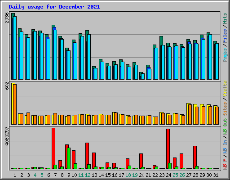Click day 31 on the x-axis
This screenshot has width=230, height=180.
tap(216, 175)
